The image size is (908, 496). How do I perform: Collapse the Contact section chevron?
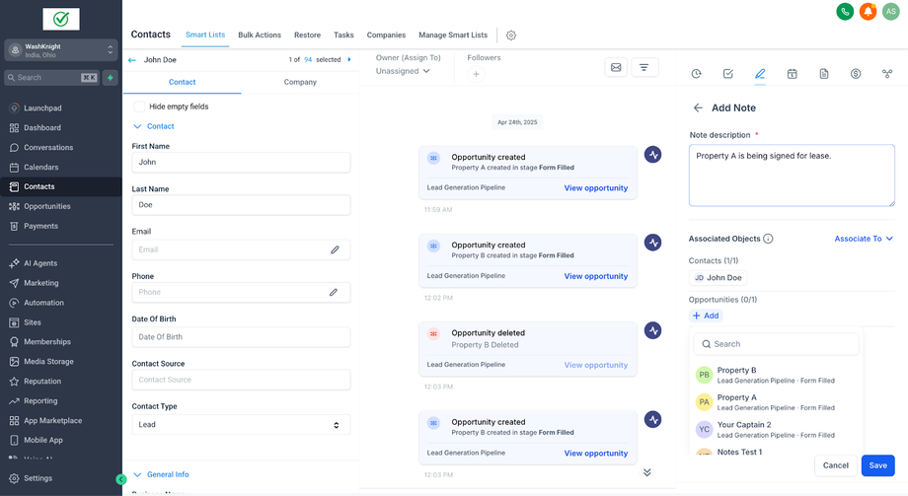(x=137, y=126)
